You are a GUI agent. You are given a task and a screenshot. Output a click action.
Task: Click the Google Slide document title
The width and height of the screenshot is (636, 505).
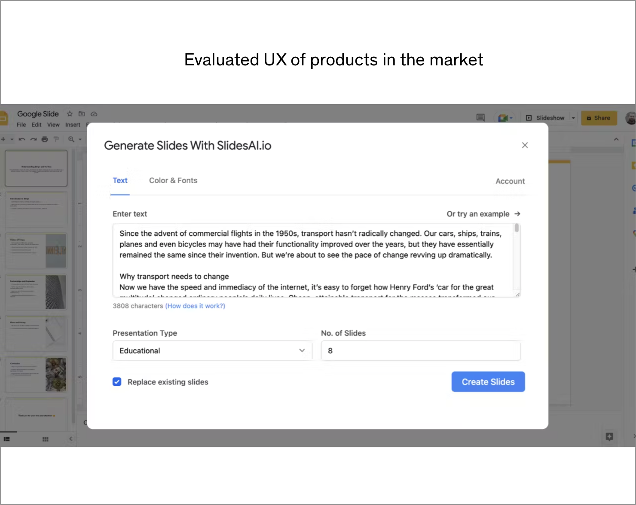[38, 114]
